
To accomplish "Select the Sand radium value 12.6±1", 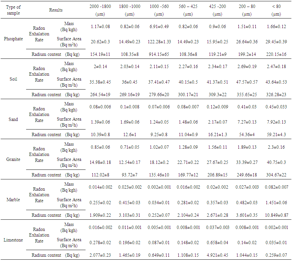I will click(128, 134).
